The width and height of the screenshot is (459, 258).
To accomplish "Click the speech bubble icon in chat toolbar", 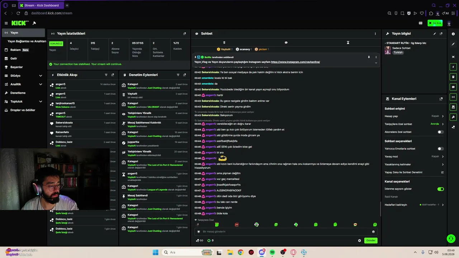I will (286, 43).
